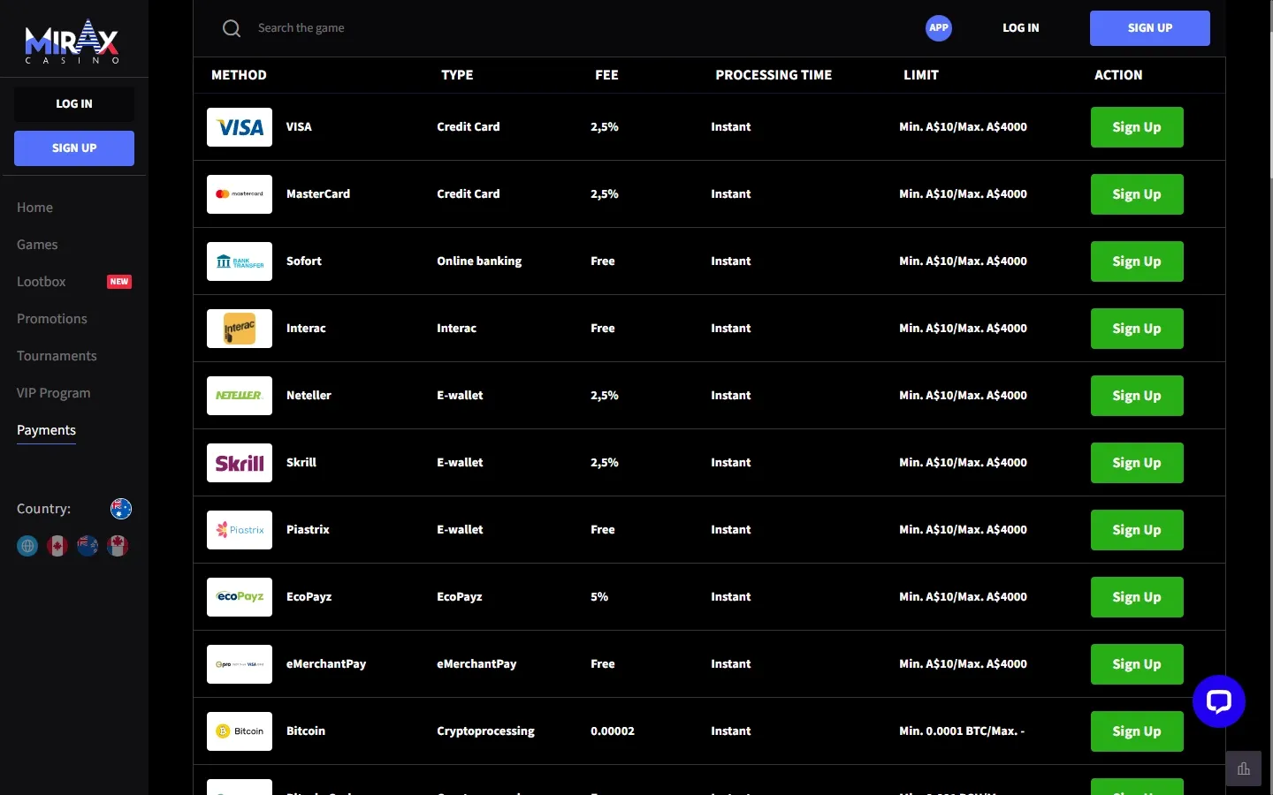Click Sign Up in Piastrix row
The image size is (1273, 795).
[x=1137, y=530]
